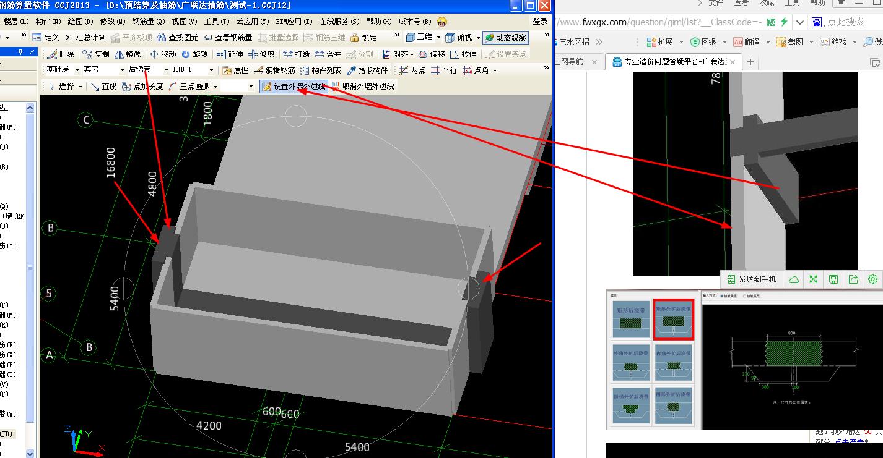The image size is (883, 458).
Task: Click the 复制 copy tool
Action: coord(96,54)
